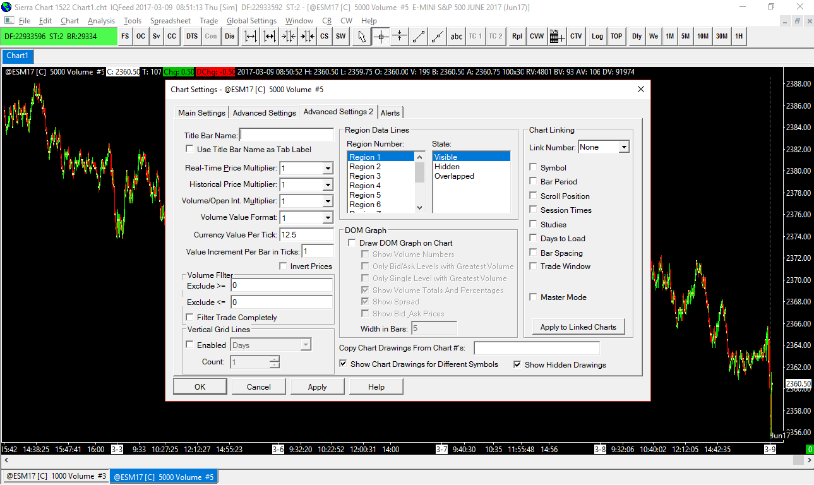
Task: Click the increase bar spacing icon
Action: pyautogui.click(x=251, y=37)
